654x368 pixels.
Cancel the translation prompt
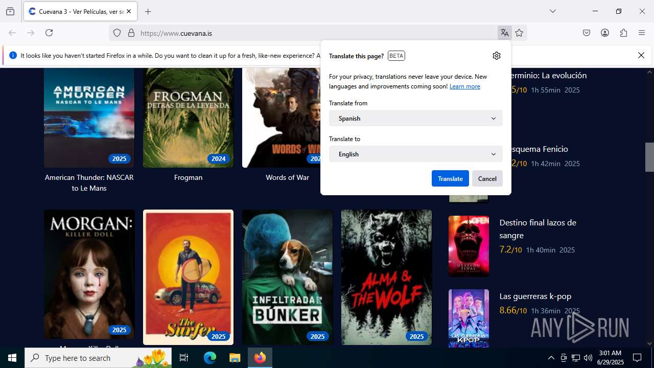[x=487, y=178]
